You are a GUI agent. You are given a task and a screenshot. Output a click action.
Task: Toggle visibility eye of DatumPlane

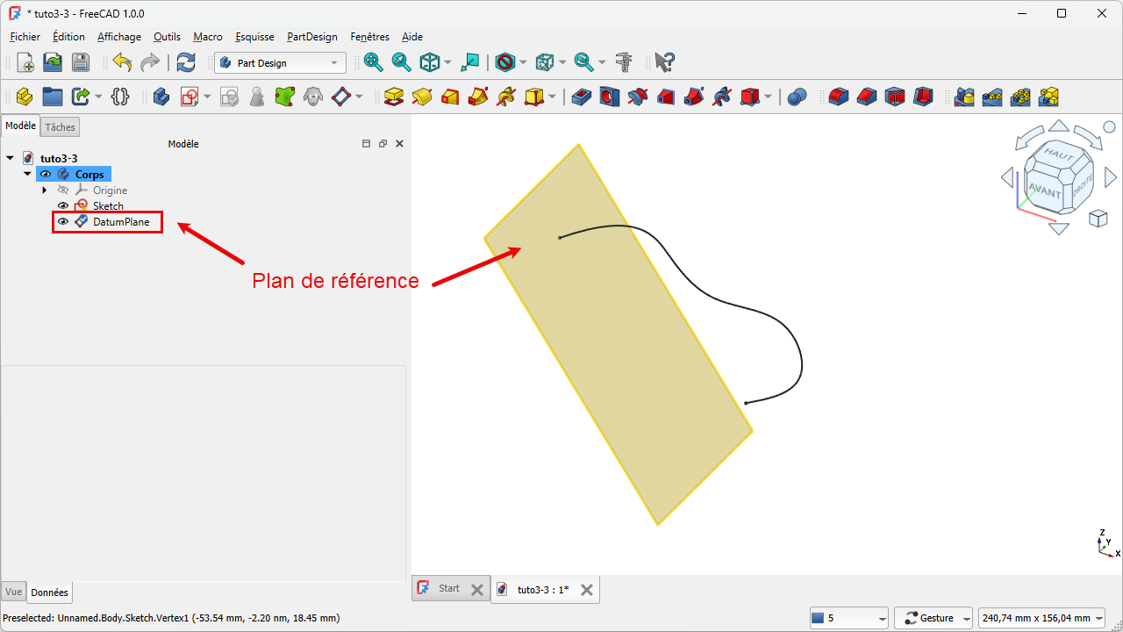[x=63, y=222]
